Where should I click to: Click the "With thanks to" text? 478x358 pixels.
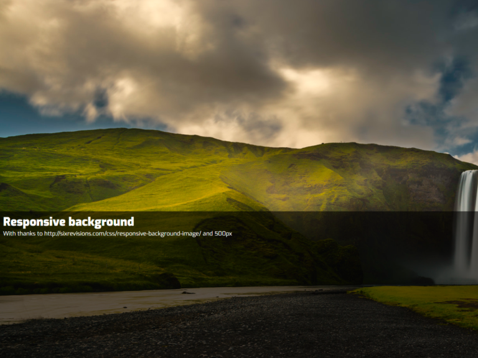click(22, 234)
